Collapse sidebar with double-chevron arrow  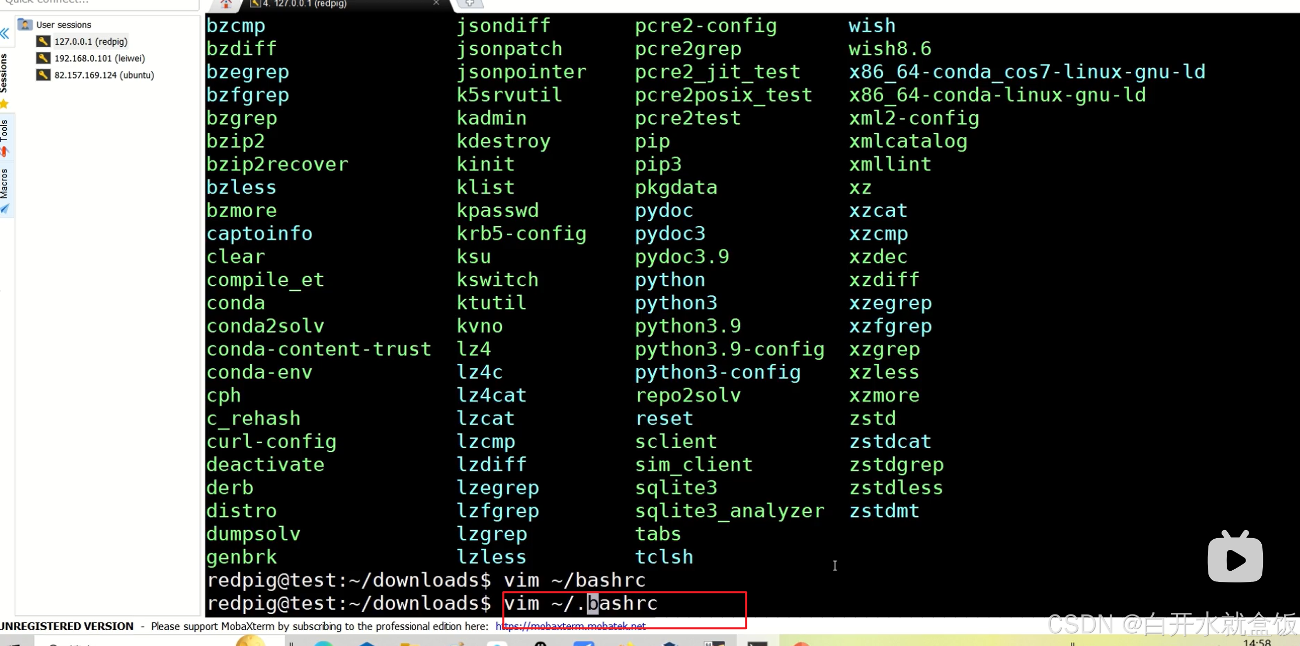click(5, 34)
